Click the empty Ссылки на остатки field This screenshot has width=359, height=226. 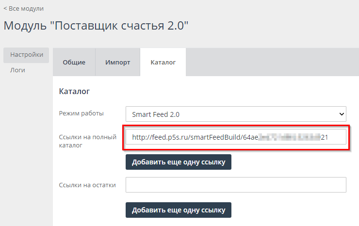[235, 185]
